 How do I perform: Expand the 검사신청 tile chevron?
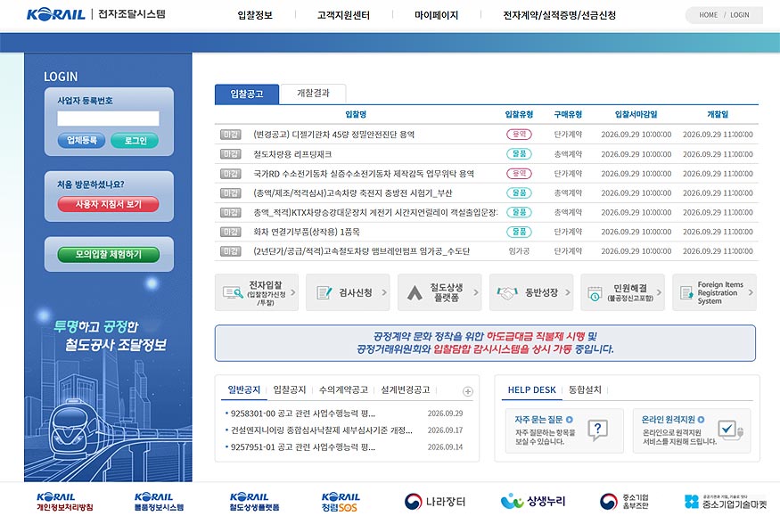click(384, 292)
